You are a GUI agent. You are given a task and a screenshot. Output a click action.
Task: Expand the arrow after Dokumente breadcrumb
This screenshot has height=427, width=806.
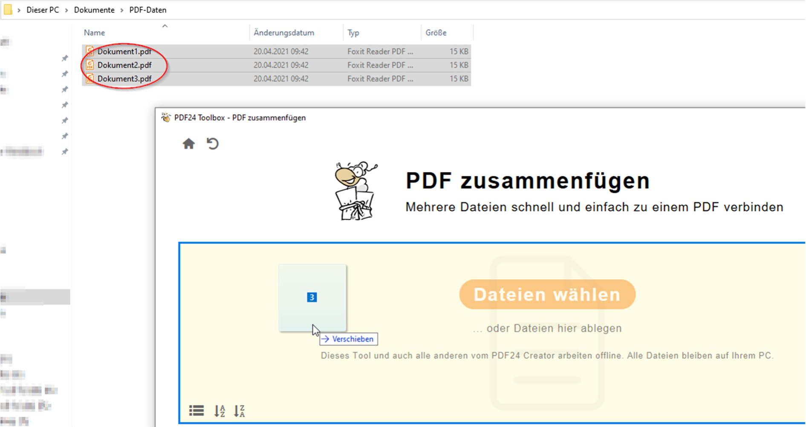click(121, 9)
